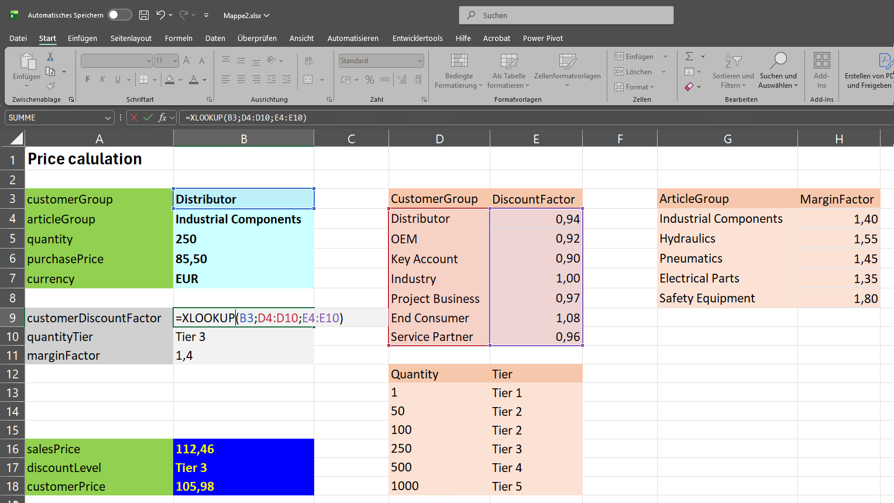Toggle bold F formatting button

click(x=88, y=79)
